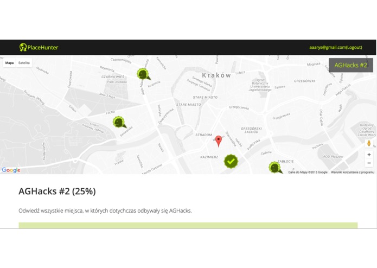Switch map to Satelita view

pos(24,63)
